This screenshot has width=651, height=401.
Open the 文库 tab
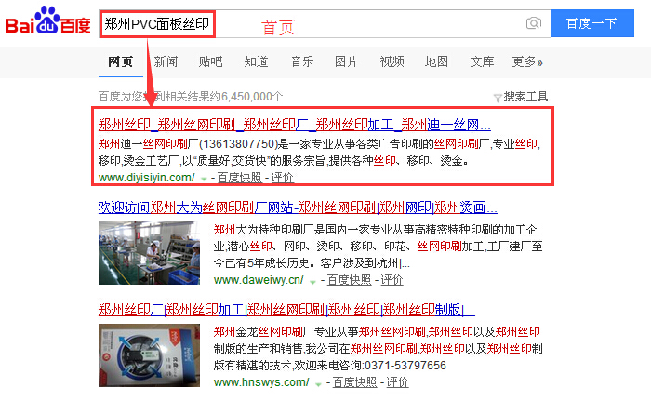(x=482, y=62)
